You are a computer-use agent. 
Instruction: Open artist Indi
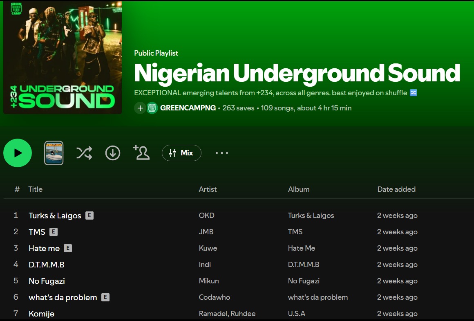(x=205, y=265)
